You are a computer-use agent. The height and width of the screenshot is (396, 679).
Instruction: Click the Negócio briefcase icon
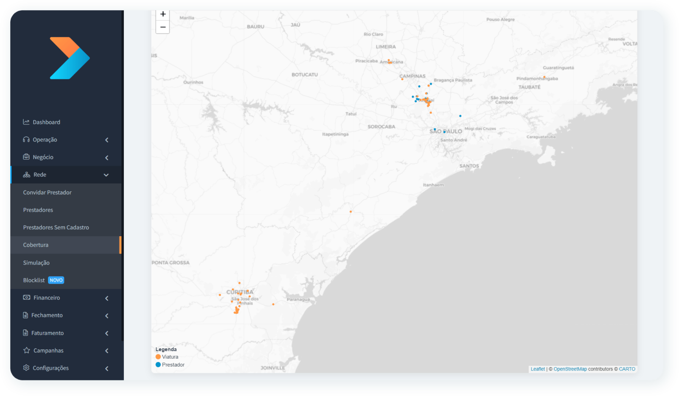26,157
